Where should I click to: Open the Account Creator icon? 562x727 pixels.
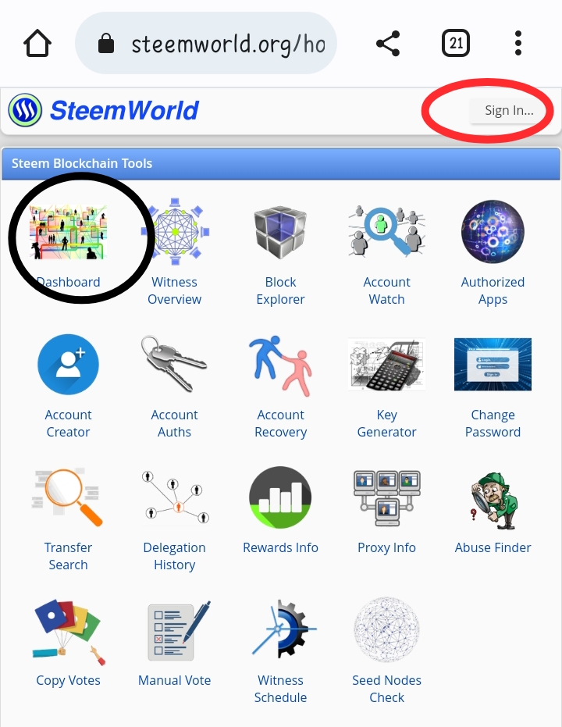coord(68,365)
